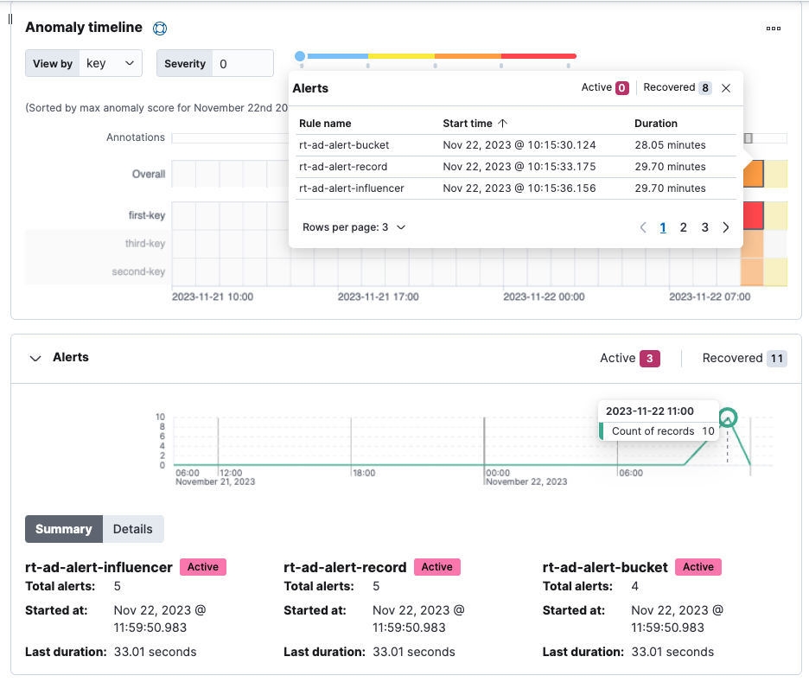
Task: Select the Summary tab
Action: [x=64, y=529]
